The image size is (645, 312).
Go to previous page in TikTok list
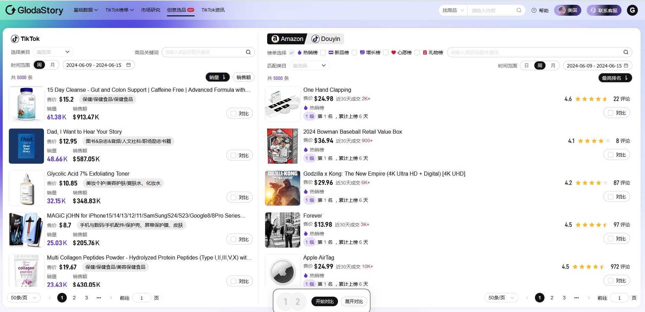click(x=49, y=298)
